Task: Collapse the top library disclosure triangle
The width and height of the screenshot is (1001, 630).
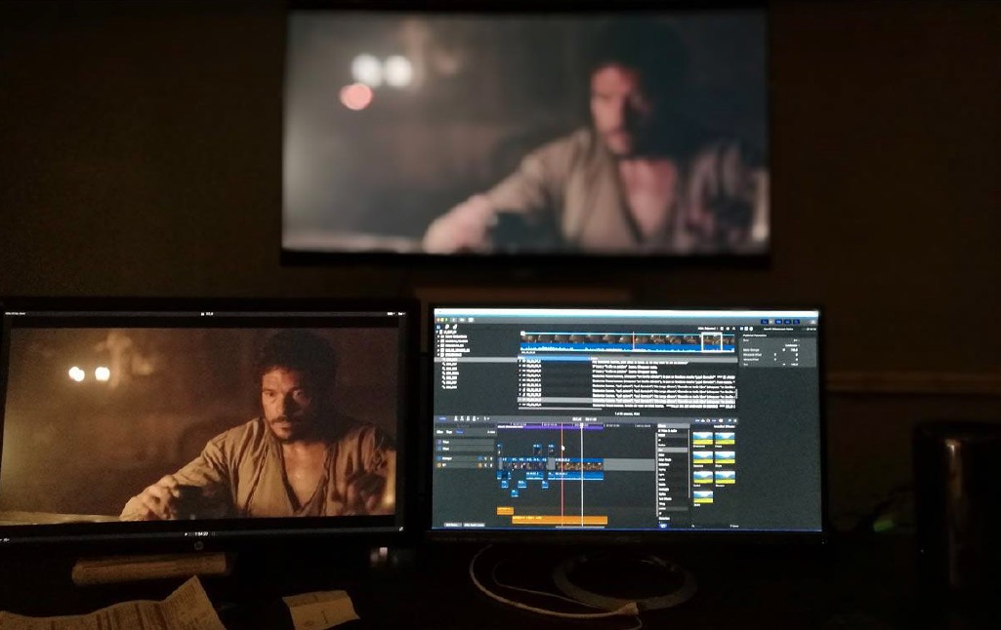Action: coord(438,332)
